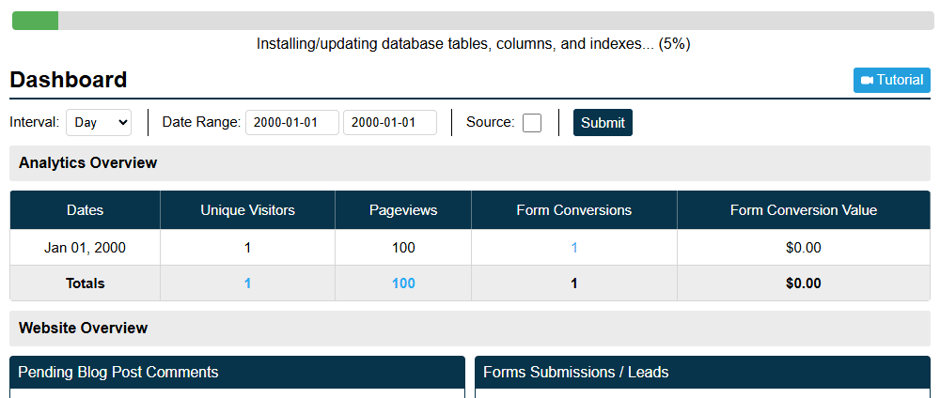Click the Forms Submissions / Leads panel header
Viewport: 940px width, 398px height.
tap(702, 373)
